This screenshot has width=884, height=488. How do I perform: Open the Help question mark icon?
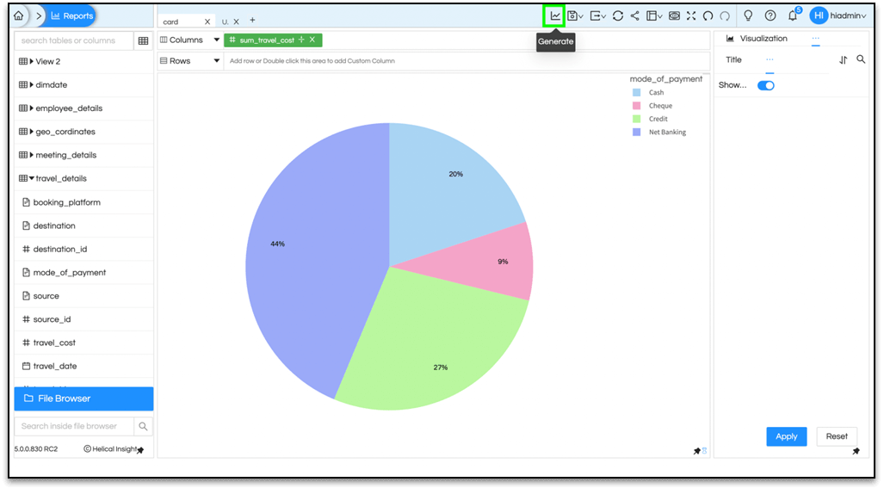click(770, 15)
